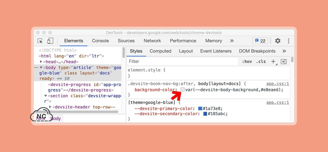
Task: Click the [theme=google-blue] selector
Action: [152, 103]
